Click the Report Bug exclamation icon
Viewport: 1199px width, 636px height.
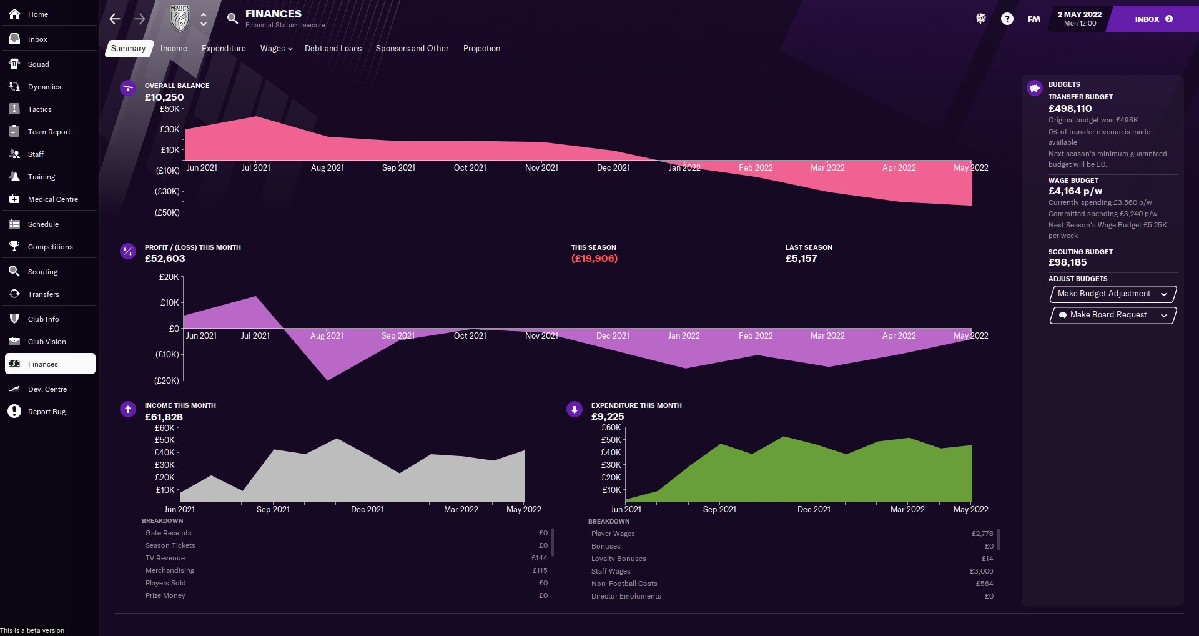(14, 411)
